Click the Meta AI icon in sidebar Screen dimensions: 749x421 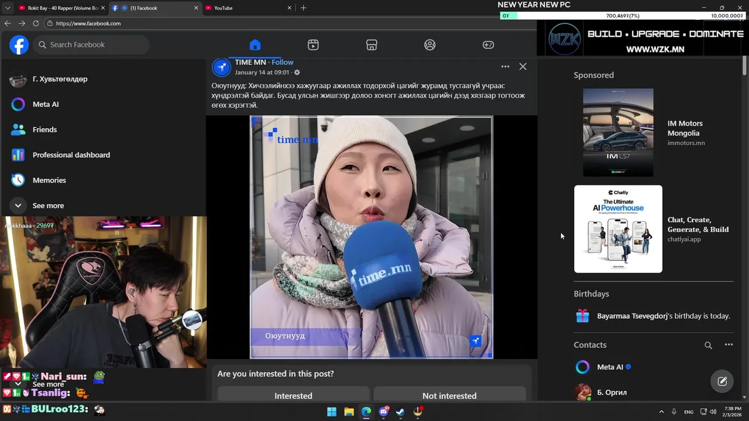(18, 104)
